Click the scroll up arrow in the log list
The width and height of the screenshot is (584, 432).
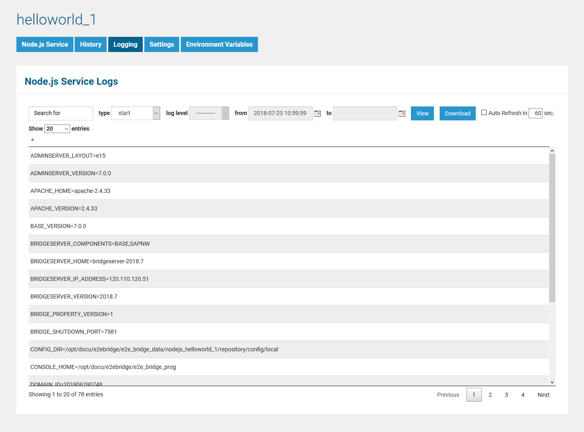point(552,151)
